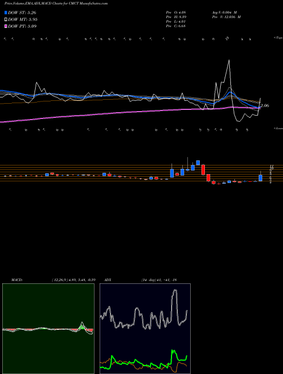Screen dimensions: 283x374
Task: Click the 'DOW ST: 5.26' label
Action: [22, 12]
